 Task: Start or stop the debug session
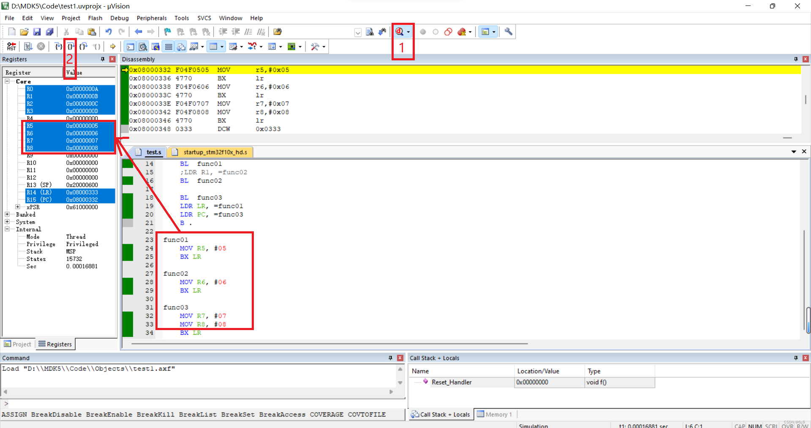(x=400, y=32)
